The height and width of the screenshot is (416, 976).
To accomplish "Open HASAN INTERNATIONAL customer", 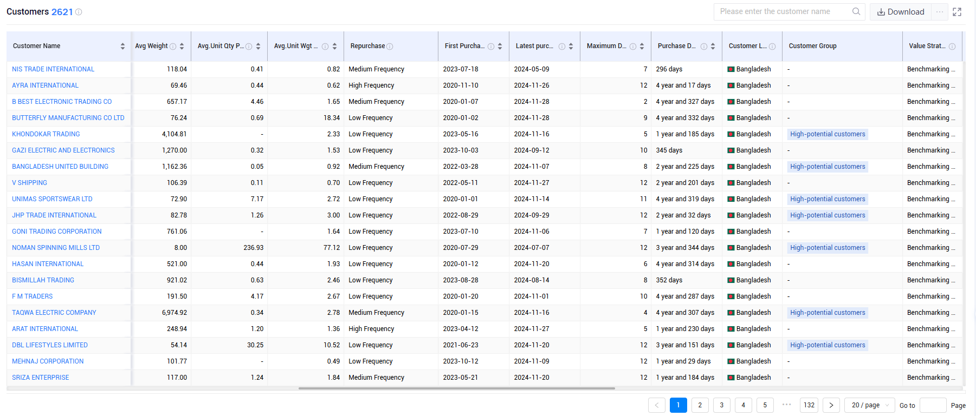I will coord(48,264).
